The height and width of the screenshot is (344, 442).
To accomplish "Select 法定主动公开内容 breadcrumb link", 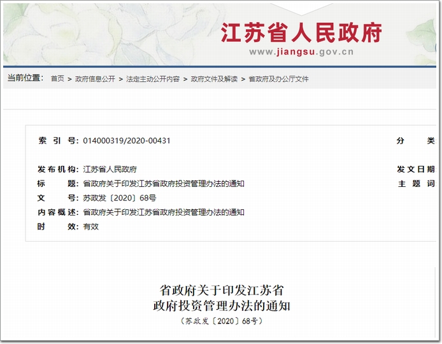I will [152, 79].
